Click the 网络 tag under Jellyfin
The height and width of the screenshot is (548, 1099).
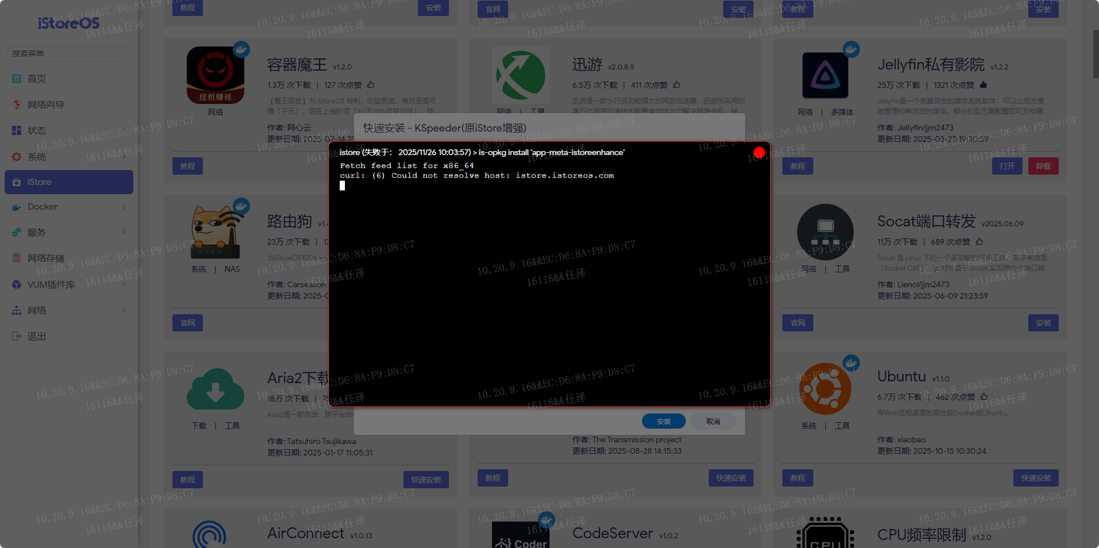pos(805,113)
